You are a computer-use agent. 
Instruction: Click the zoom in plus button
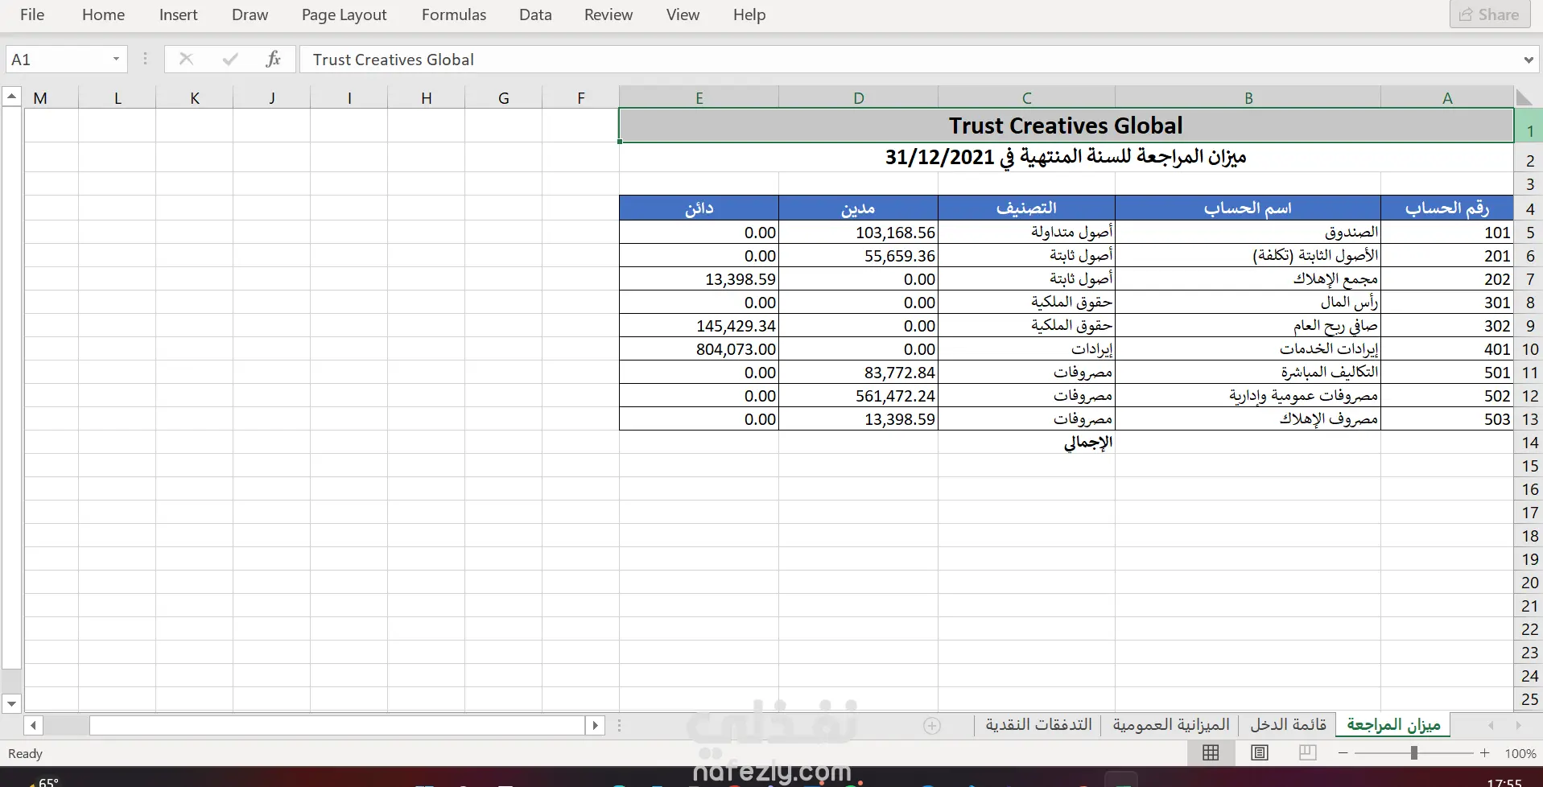[x=1485, y=753]
